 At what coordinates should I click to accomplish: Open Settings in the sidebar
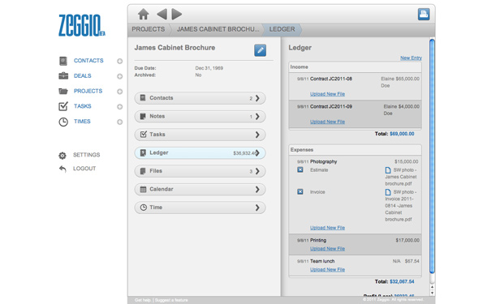point(86,155)
